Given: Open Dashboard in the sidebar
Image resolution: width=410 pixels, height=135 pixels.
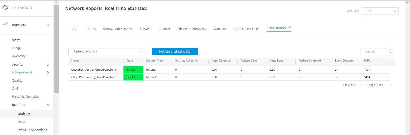Looking at the screenshot, I should click(22, 8).
